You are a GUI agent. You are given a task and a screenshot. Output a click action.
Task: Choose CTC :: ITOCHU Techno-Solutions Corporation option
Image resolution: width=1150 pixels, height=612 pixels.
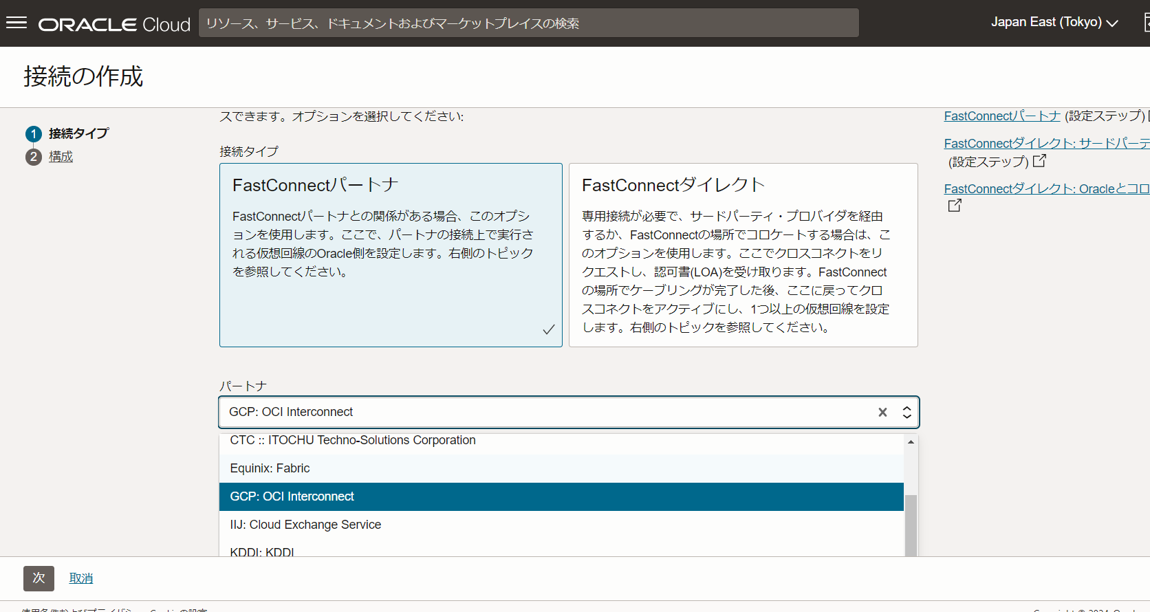click(561, 441)
